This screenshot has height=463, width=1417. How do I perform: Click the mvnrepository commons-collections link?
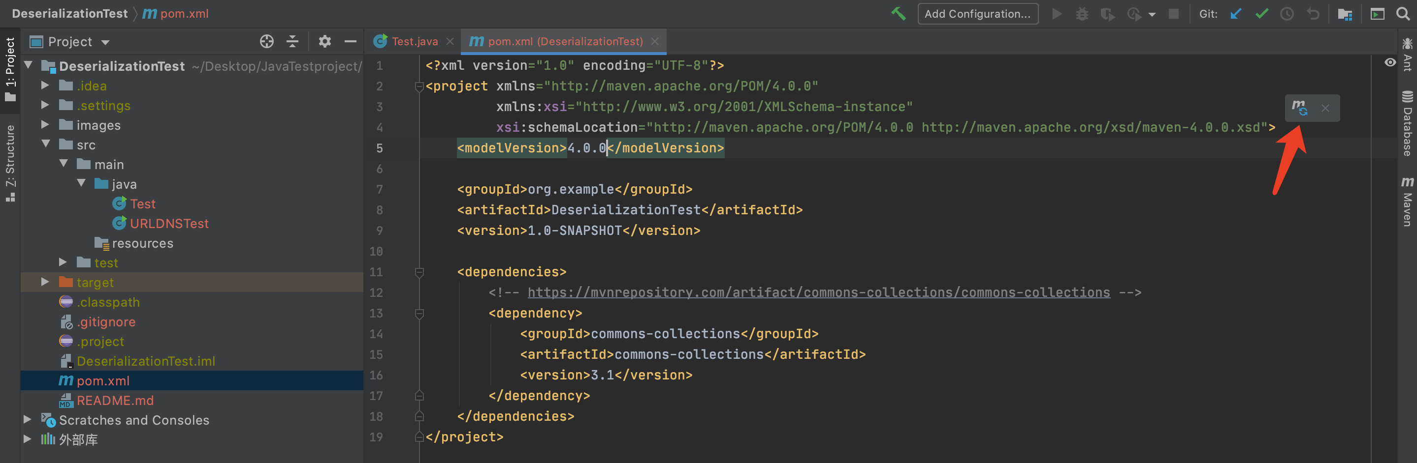pyautogui.click(x=818, y=292)
